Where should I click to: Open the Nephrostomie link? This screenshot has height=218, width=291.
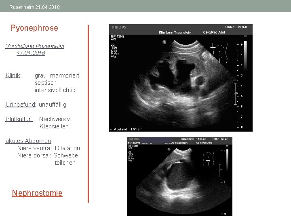[37, 193]
